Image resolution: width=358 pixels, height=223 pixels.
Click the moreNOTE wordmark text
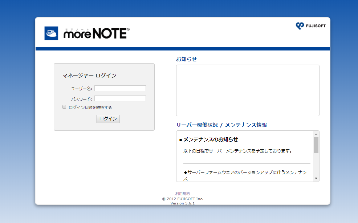(x=97, y=33)
